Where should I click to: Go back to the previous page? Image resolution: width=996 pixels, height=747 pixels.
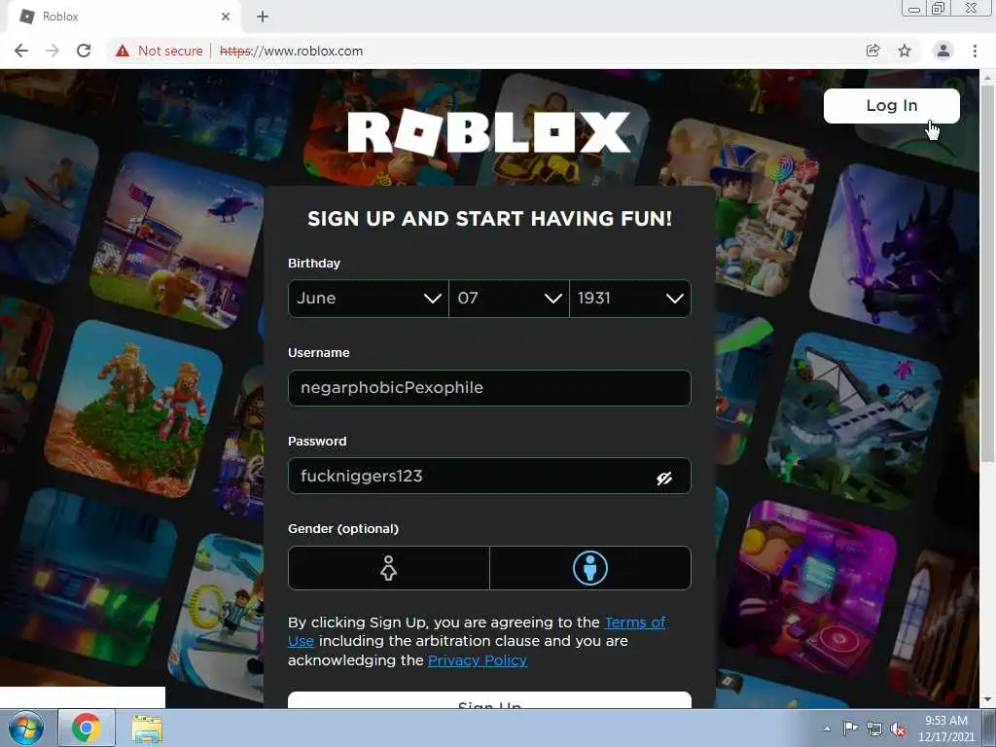coord(21,51)
